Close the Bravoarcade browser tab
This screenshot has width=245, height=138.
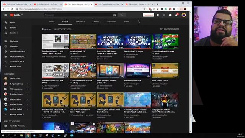(61, 5)
